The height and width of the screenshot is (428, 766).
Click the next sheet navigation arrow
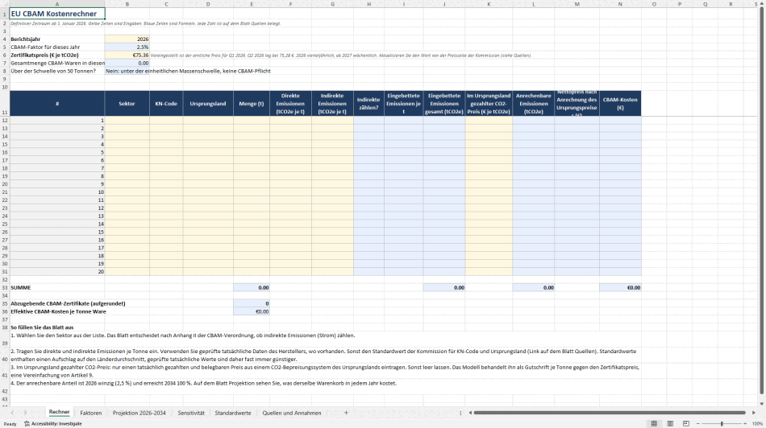click(25, 413)
